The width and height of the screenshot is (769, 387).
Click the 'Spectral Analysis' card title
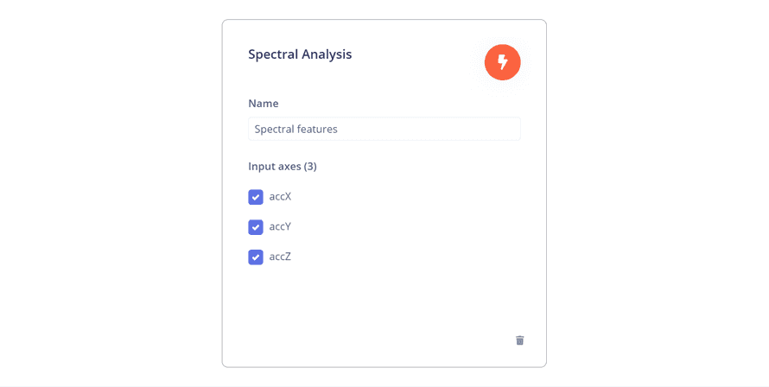click(300, 54)
